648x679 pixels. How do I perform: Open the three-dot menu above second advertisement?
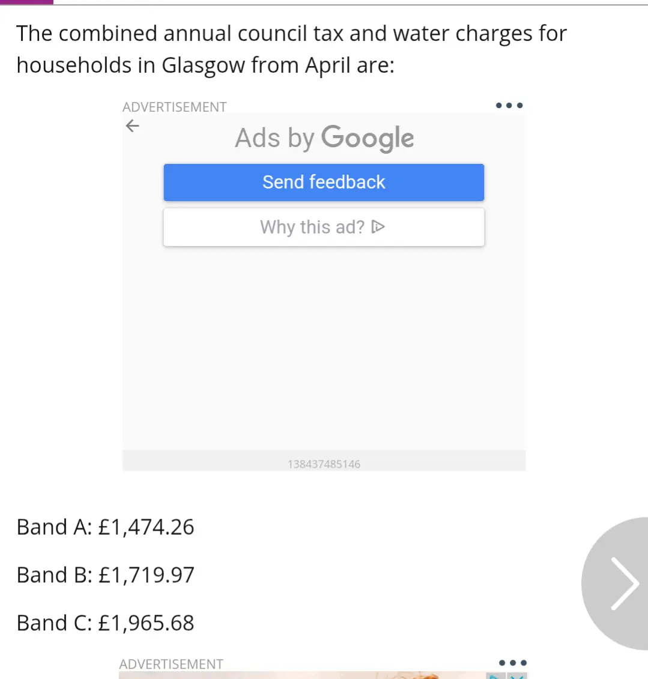[x=512, y=663]
